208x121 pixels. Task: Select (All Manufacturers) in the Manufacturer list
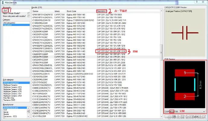15,108
